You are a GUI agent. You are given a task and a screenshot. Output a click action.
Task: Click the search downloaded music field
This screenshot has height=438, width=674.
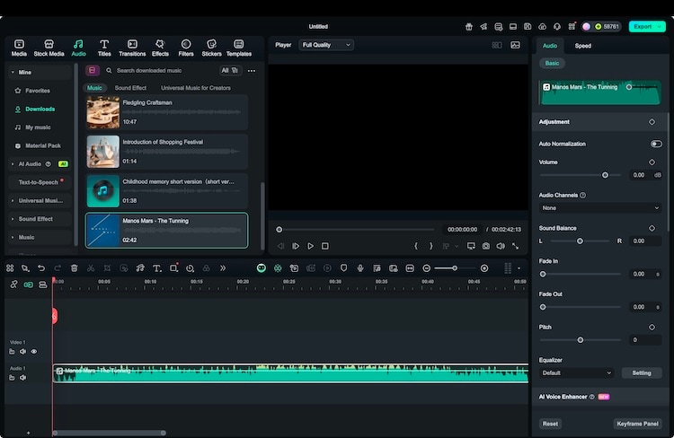click(160, 70)
